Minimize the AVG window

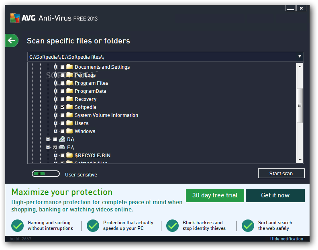(x=290, y=8)
